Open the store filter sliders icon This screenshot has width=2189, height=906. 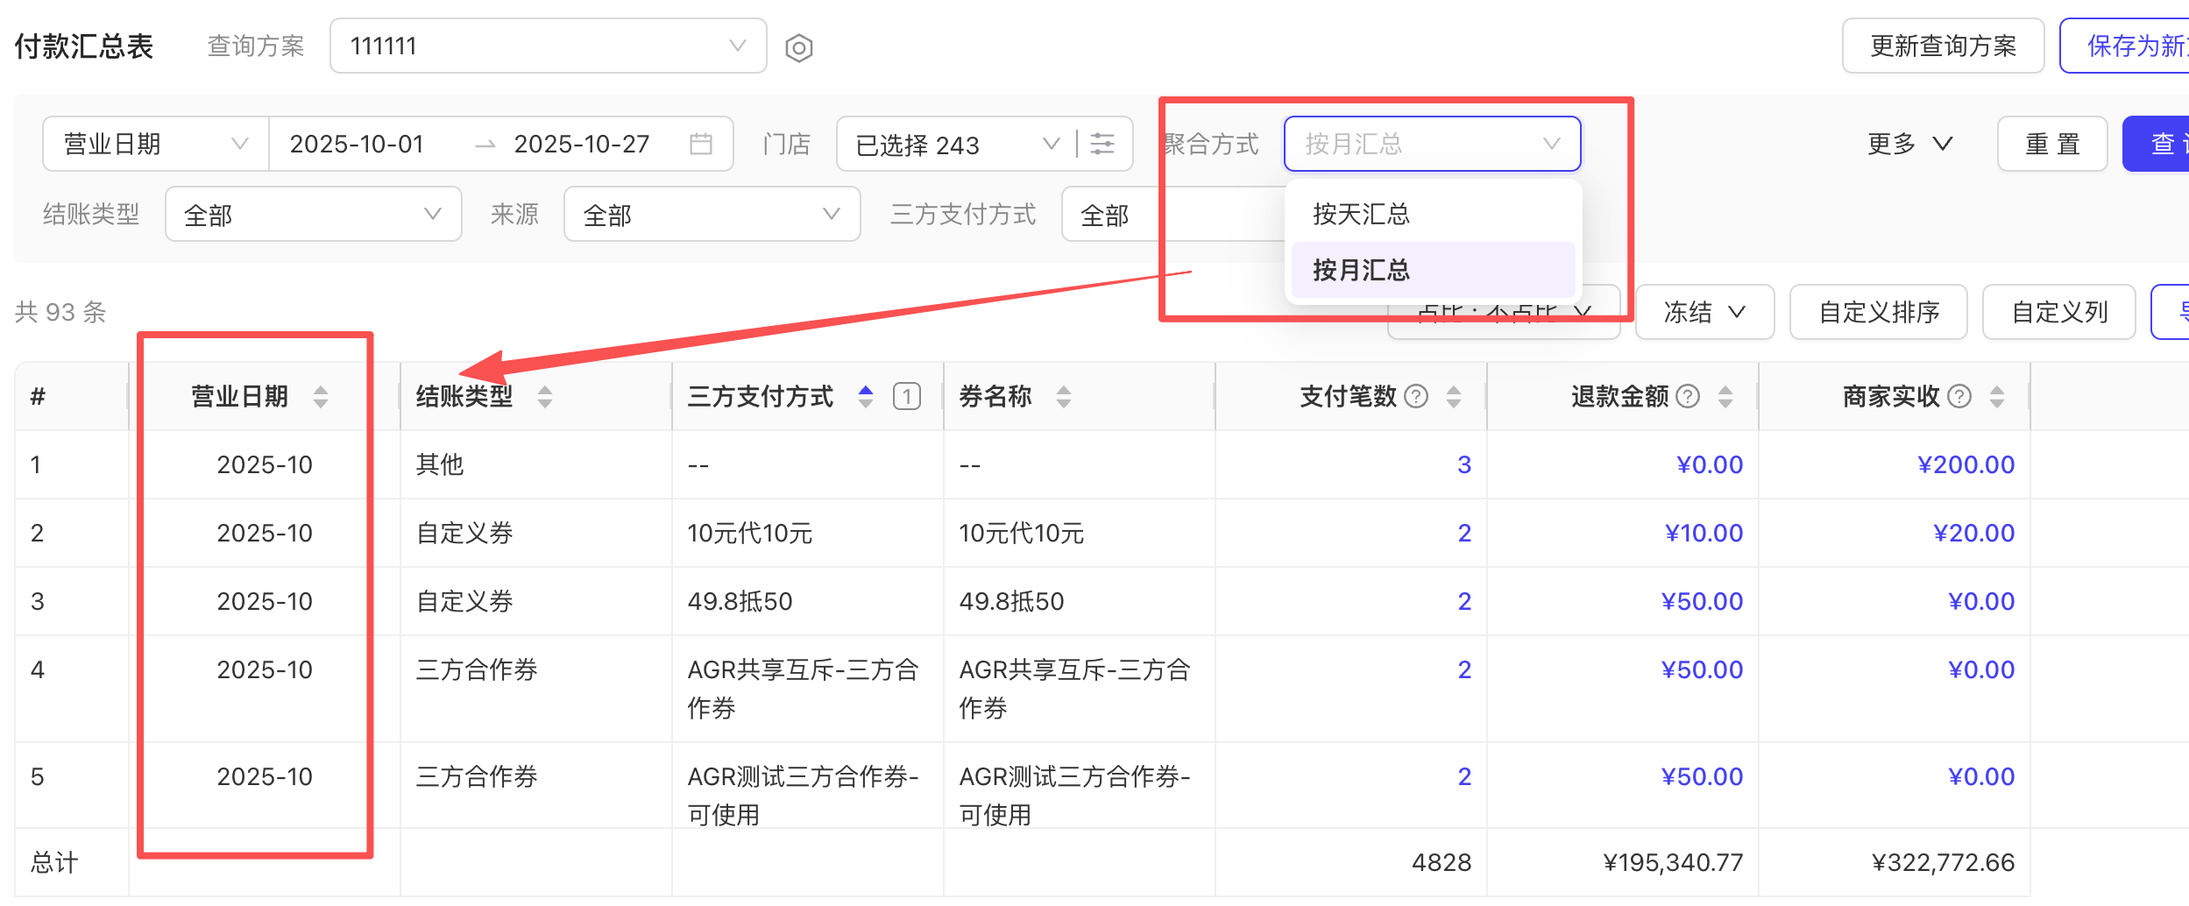click(x=1102, y=144)
